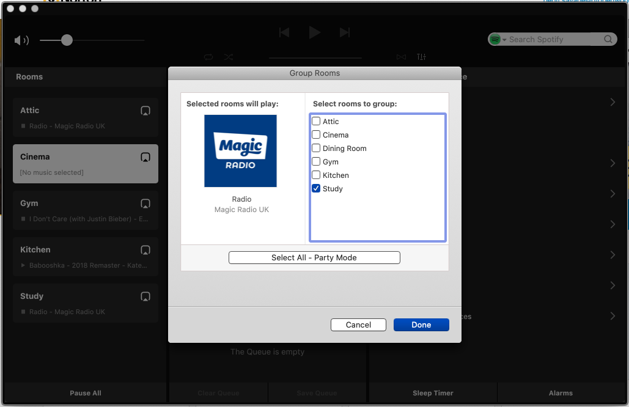This screenshot has height=407, width=629.
Task: Toggle repeat mode icon
Action: pyautogui.click(x=208, y=57)
